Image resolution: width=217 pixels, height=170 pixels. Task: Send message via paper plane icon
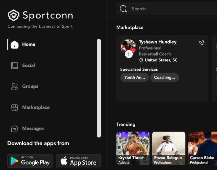point(201,43)
